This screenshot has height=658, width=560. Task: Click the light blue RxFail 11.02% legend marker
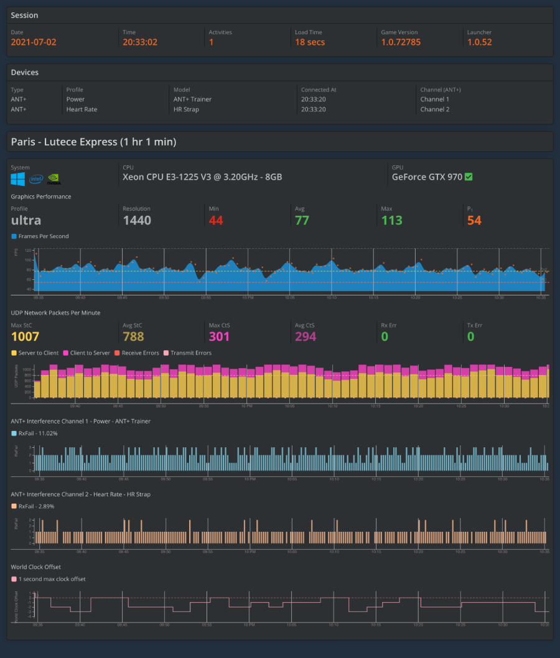tap(14, 433)
